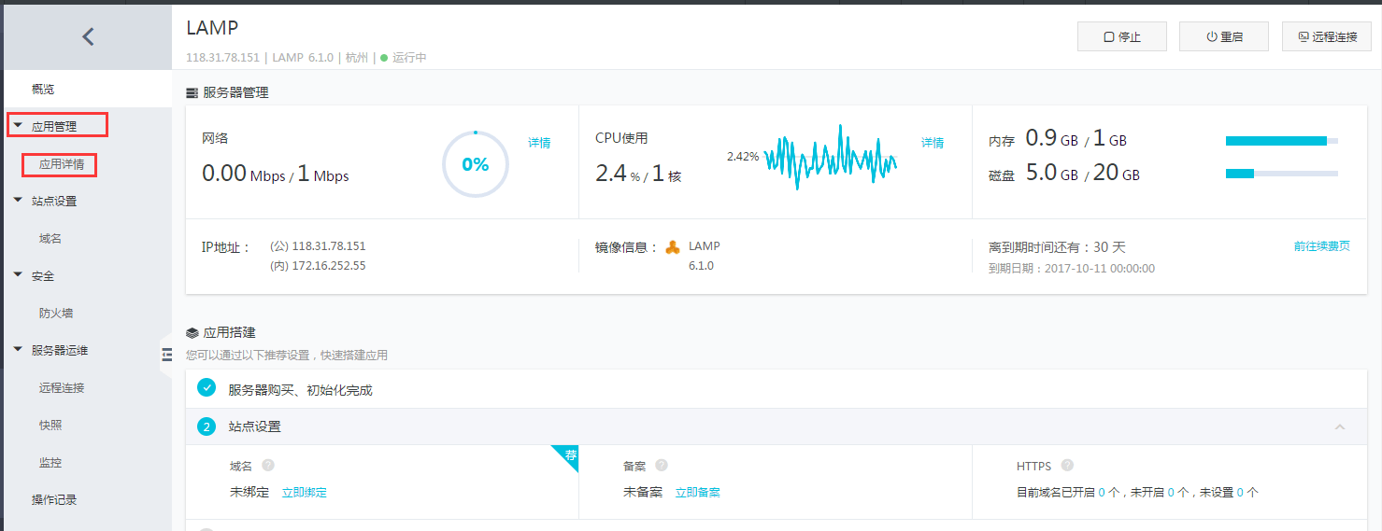Click the sidebar collapse handle icon
This screenshot has height=531, width=1382.
point(167,355)
